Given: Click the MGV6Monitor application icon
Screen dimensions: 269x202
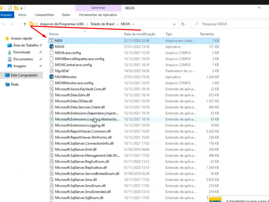Looking at the screenshot, I should pyautogui.click(x=51, y=77).
